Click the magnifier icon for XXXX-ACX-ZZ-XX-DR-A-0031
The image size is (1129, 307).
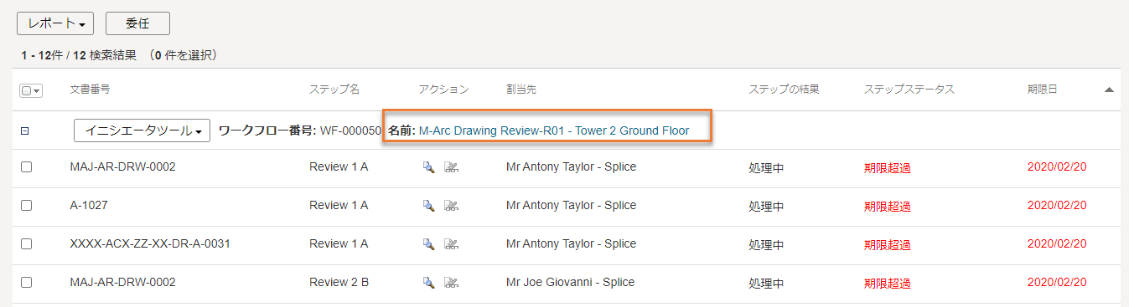pyautogui.click(x=428, y=244)
